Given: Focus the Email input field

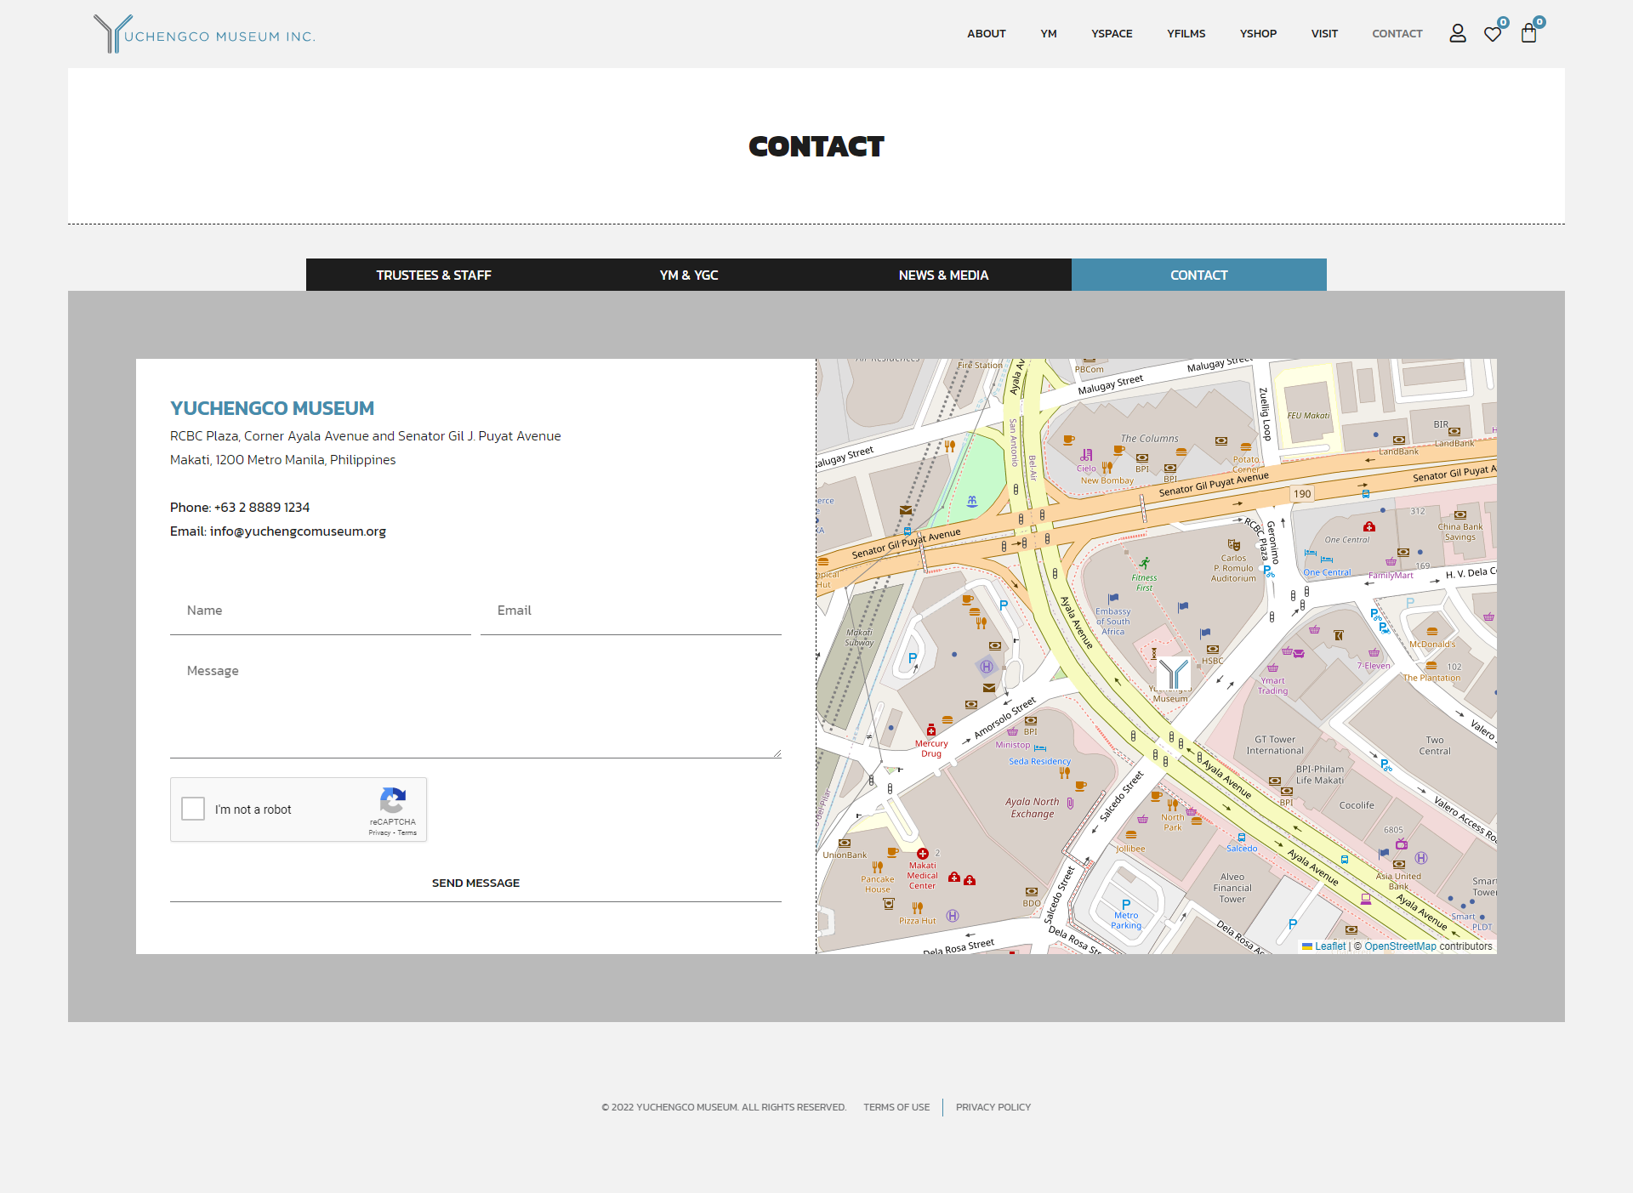Looking at the screenshot, I should (x=631, y=611).
